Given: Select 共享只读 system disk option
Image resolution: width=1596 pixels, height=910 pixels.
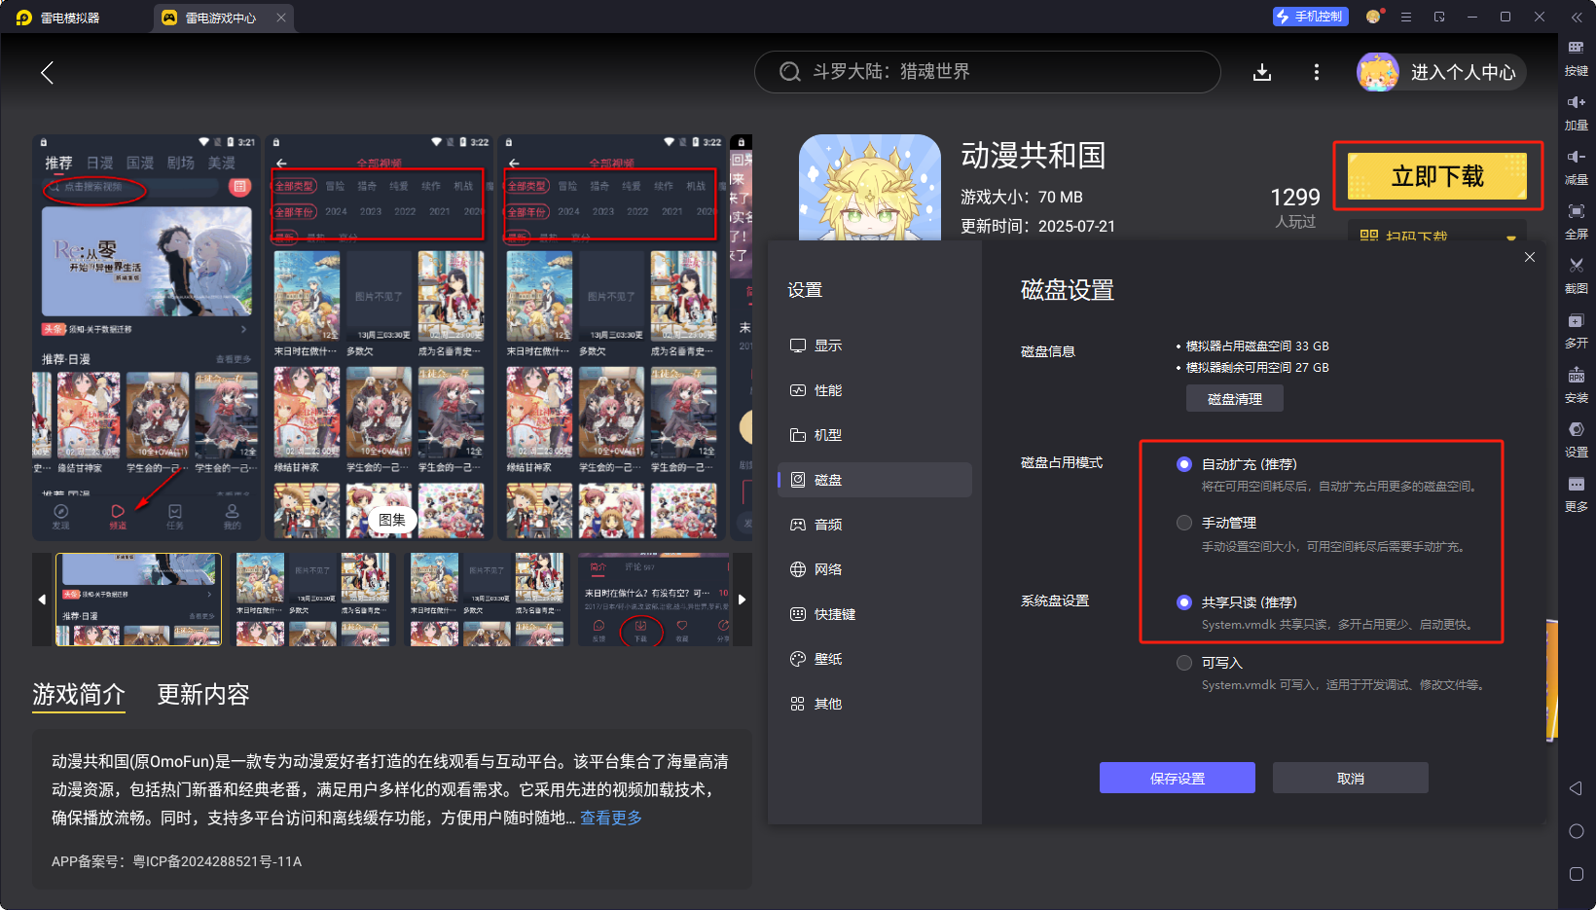Looking at the screenshot, I should (1183, 602).
